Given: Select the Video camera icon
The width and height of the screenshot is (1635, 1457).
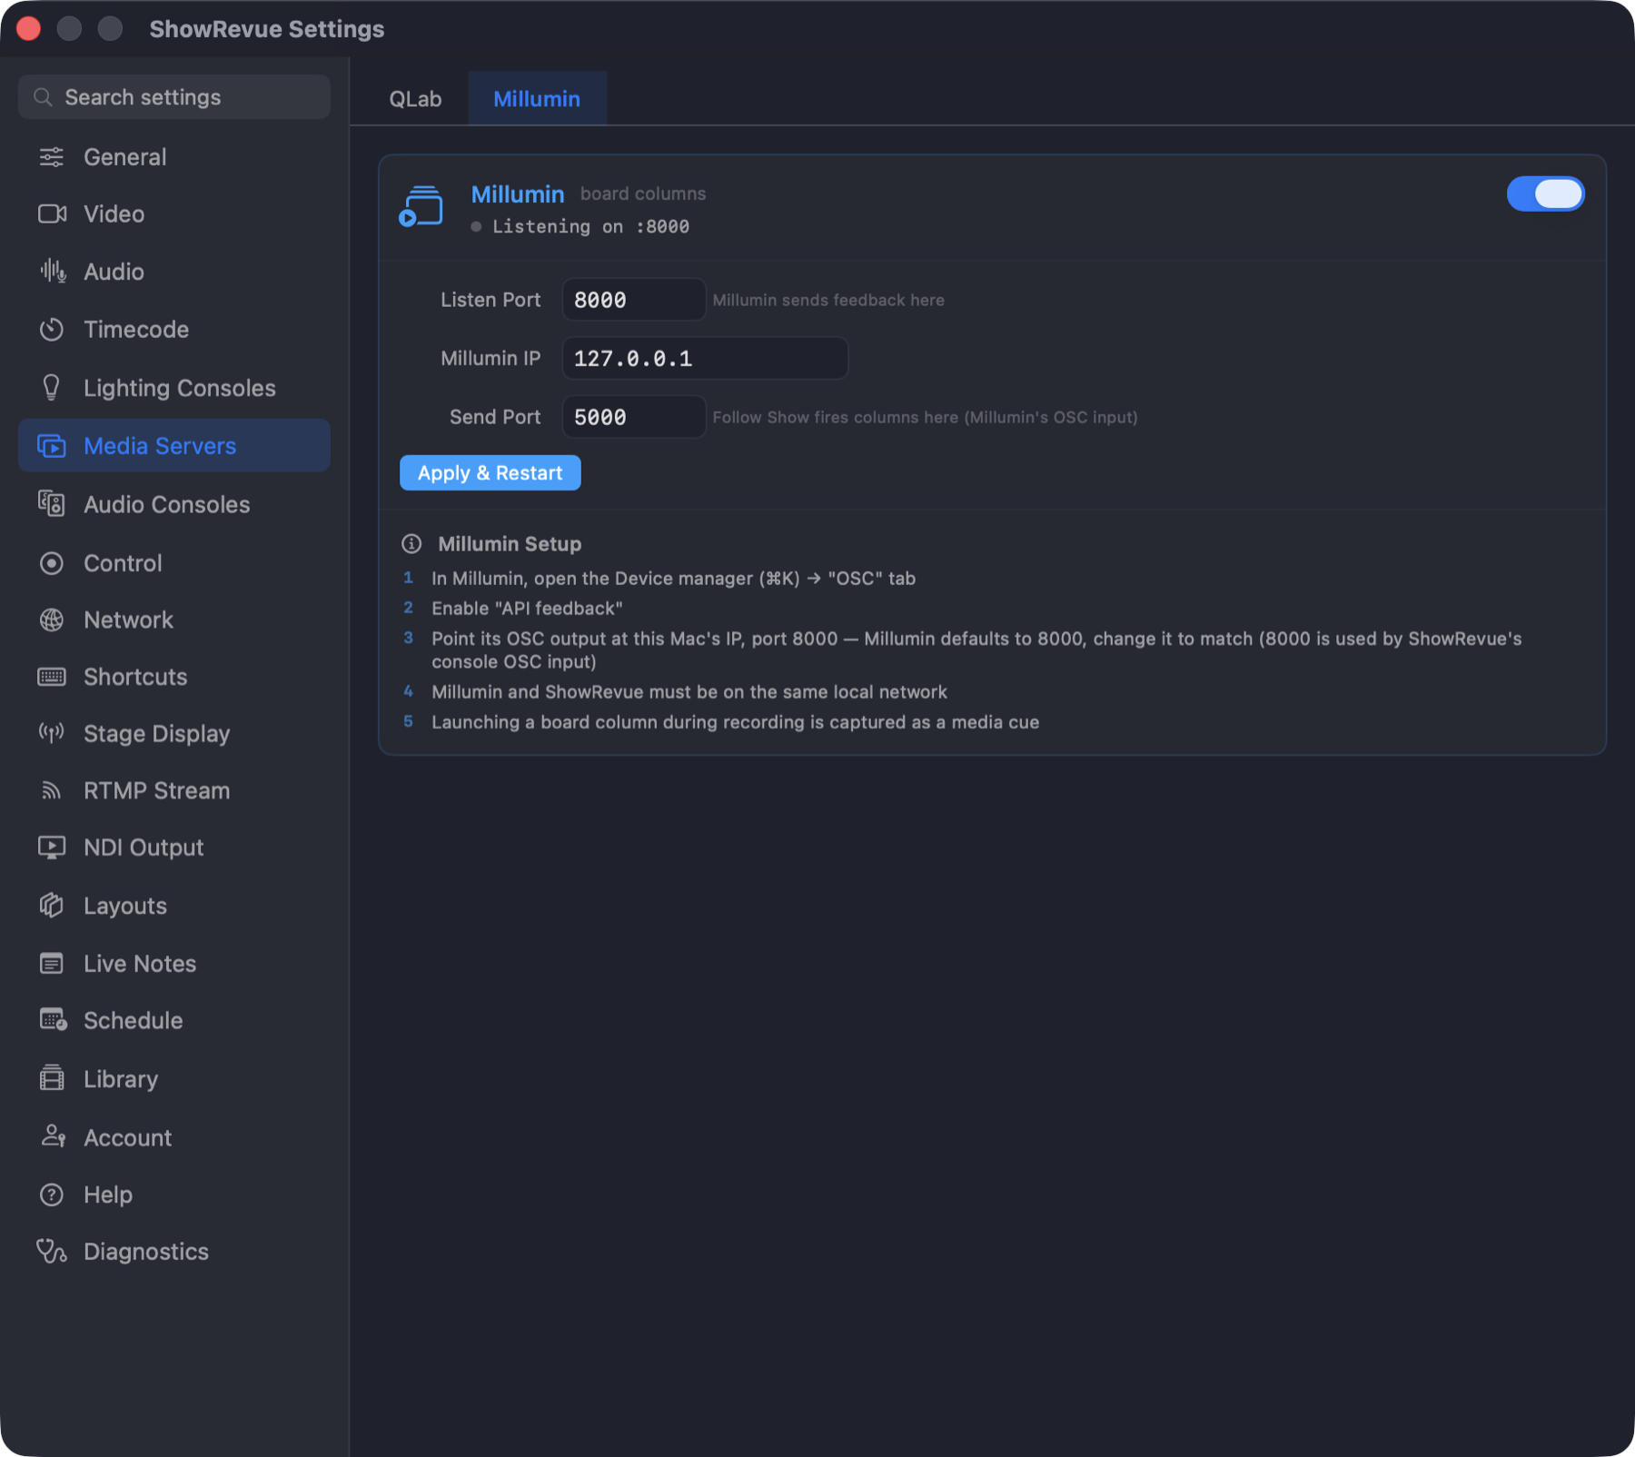Looking at the screenshot, I should (x=52, y=214).
